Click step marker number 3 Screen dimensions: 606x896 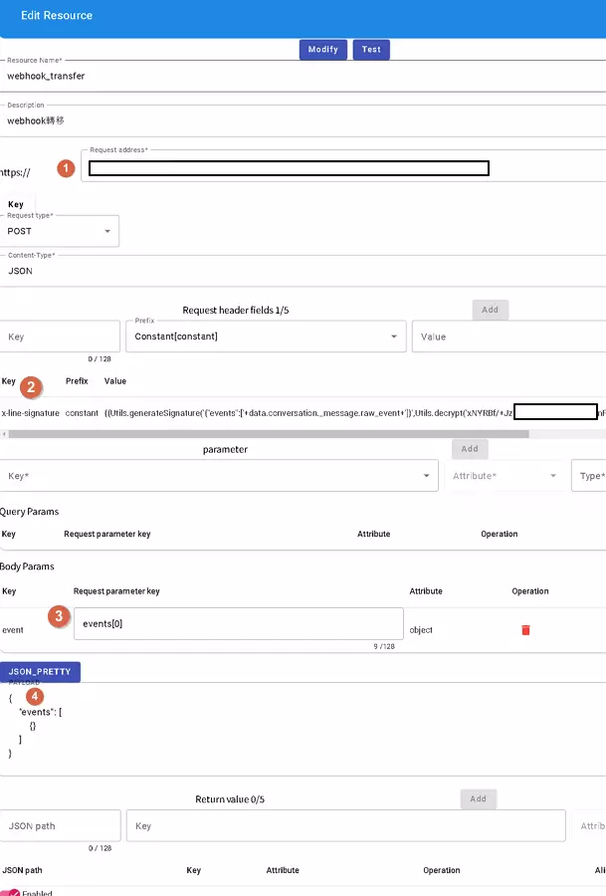tap(59, 617)
